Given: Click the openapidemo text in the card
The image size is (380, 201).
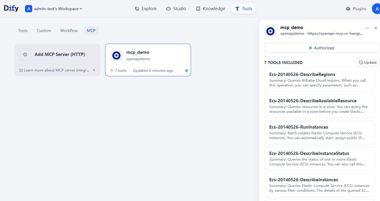Looking at the screenshot, I should pyautogui.click(x=138, y=59).
